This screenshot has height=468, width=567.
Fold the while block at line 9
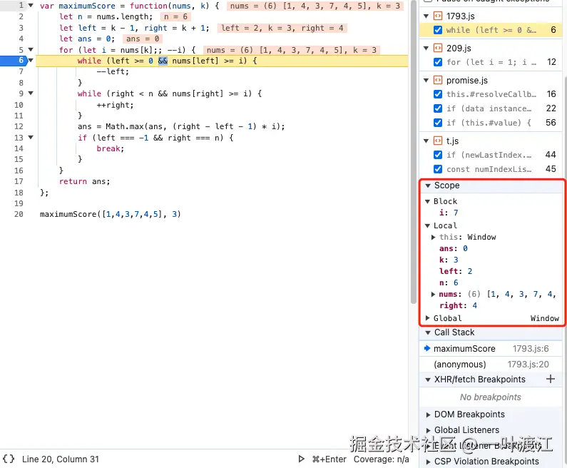(x=31, y=93)
